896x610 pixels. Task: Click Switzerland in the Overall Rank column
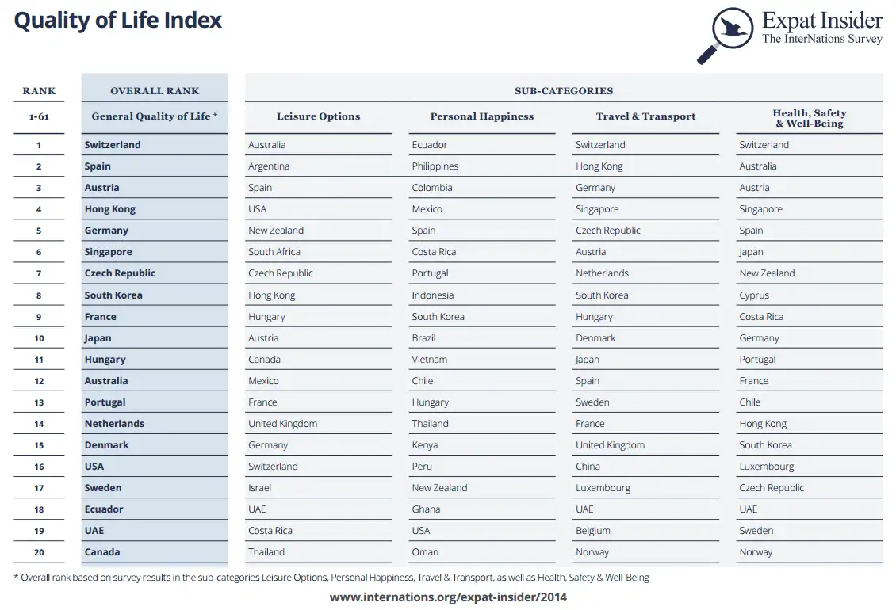113,145
